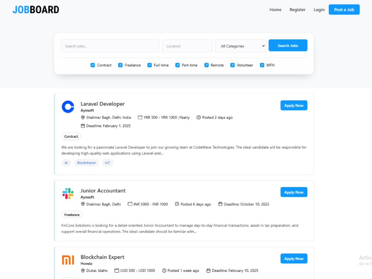Screen dimensions: 372x279
Task: Click Deadline: October 10, 2025 text
Action: point(246,204)
